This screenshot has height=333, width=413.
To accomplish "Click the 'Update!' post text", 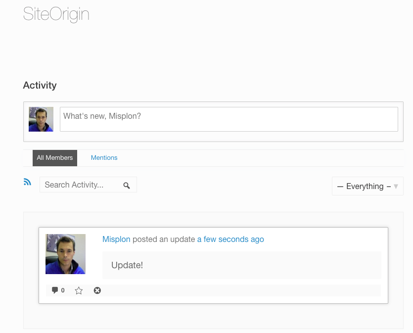I will [127, 265].
